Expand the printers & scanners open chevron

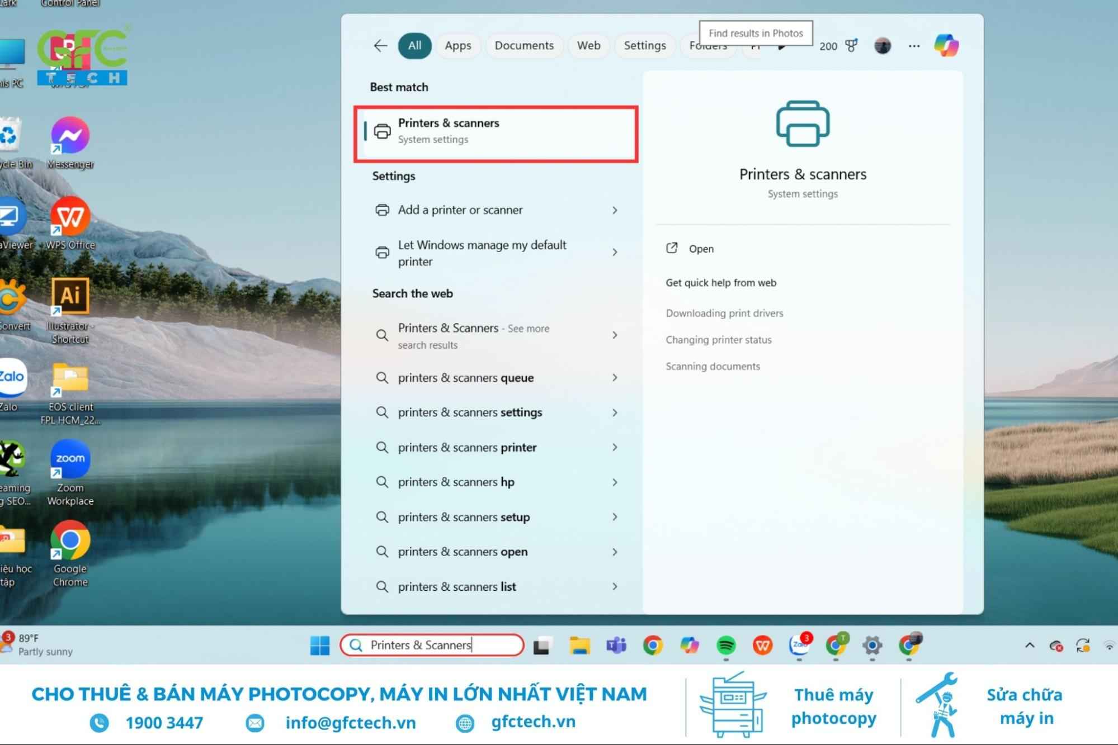click(x=615, y=552)
